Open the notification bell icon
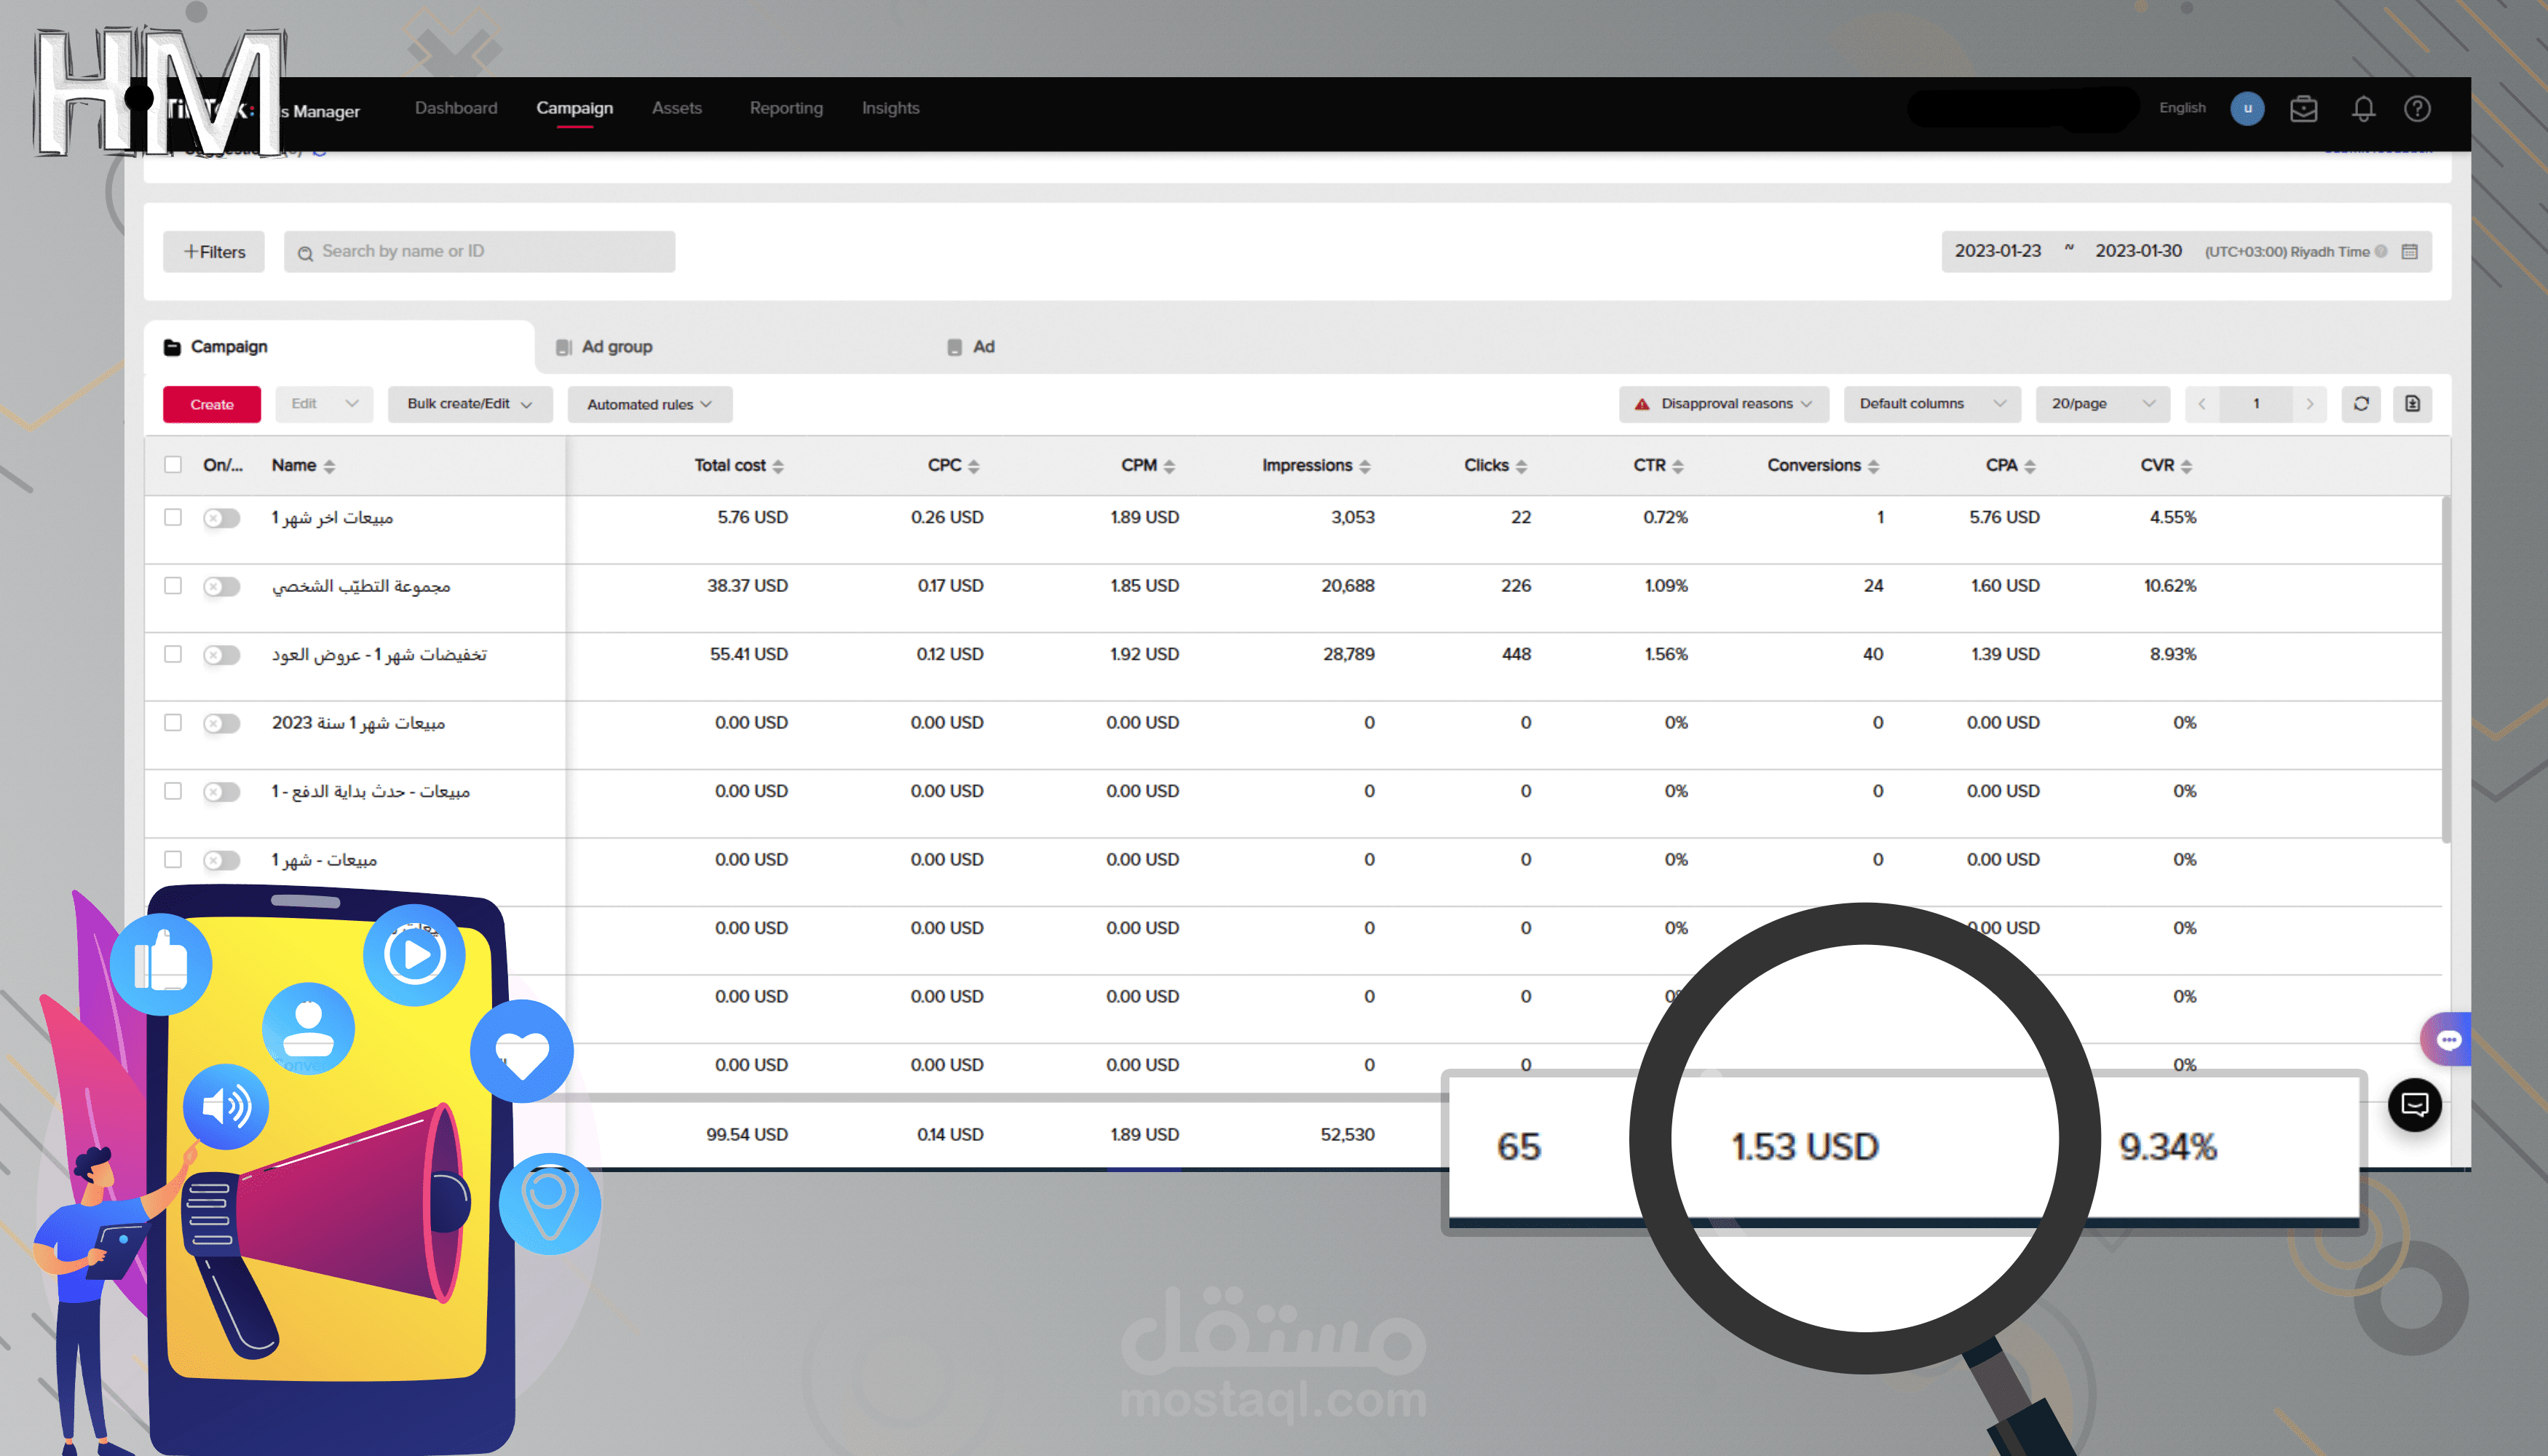This screenshot has height=1456, width=2548. pyautogui.click(x=2362, y=109)
